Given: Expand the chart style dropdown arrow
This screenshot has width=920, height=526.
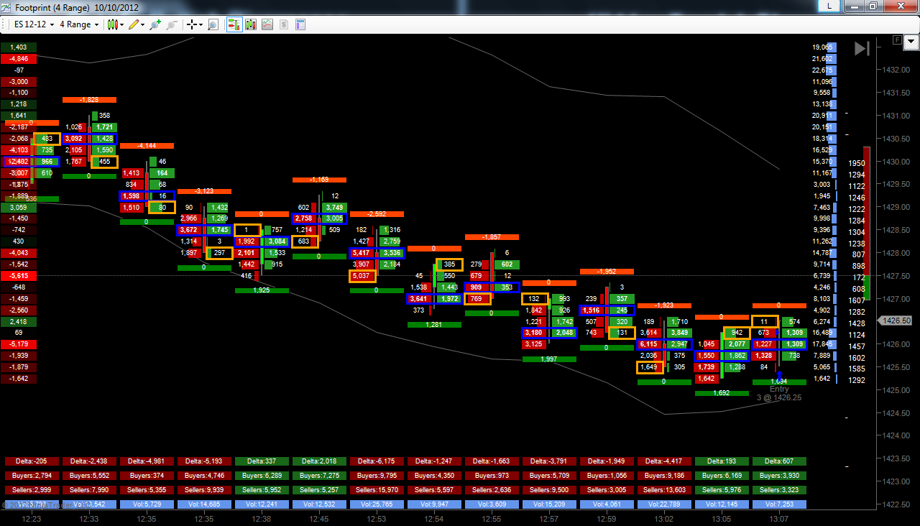Looking at the screenshot, I should tap(122, 24).
